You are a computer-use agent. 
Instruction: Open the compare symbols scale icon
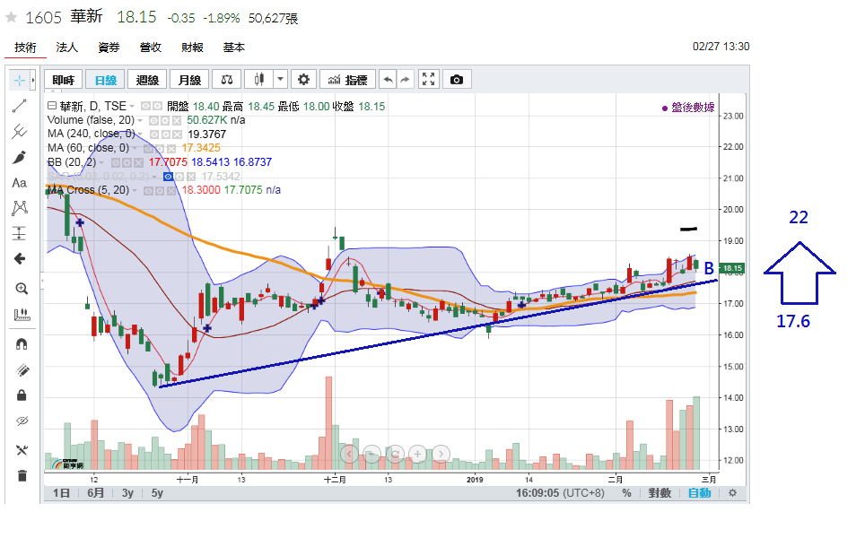[x=227, y=80]
